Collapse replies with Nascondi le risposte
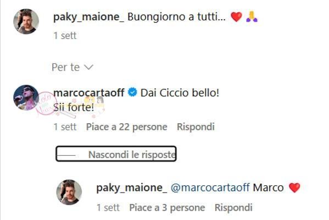Screen dimensions: 329x220 point(116,154)
